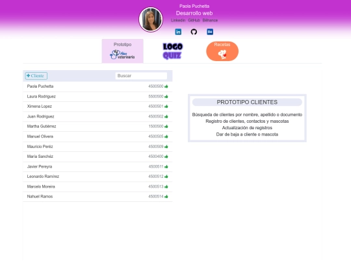Select client name Martha Gutiérrez
The height and width of the screenshot is (263, 351).
click(x=42, y=127)
